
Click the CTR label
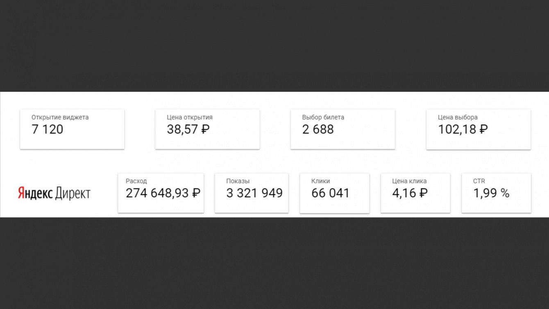tap(479, 181)
